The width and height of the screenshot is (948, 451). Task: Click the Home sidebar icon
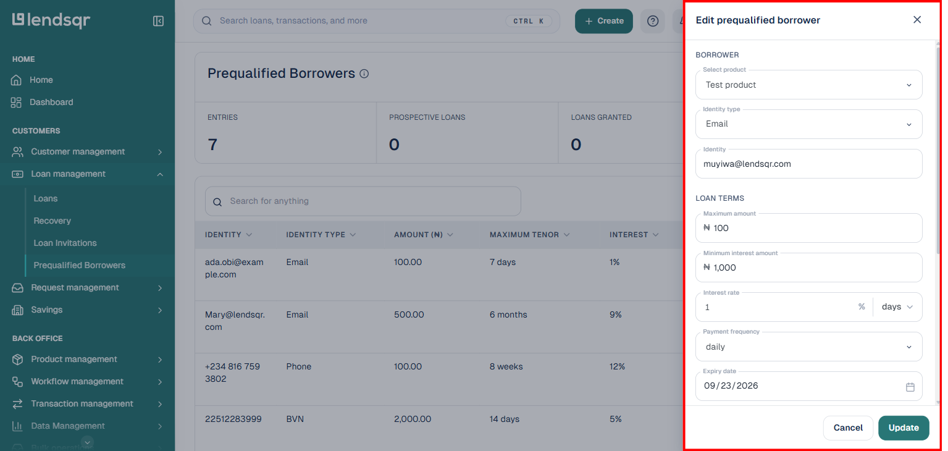coord(17,80)
